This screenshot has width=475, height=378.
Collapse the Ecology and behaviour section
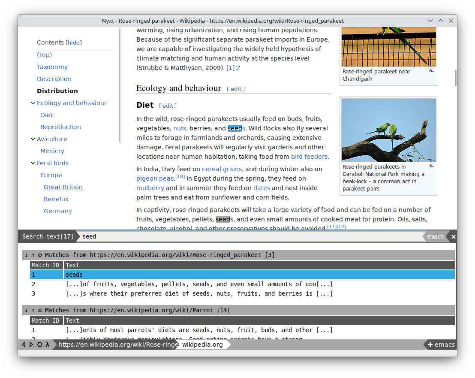(33, 103)
